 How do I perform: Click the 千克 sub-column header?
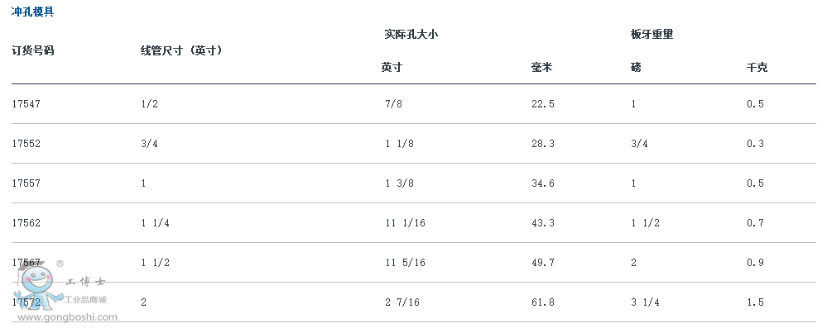click(x=757, y=67)
